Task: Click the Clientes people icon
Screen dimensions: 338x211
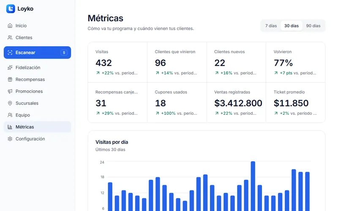Action: (x=10, y=38)
